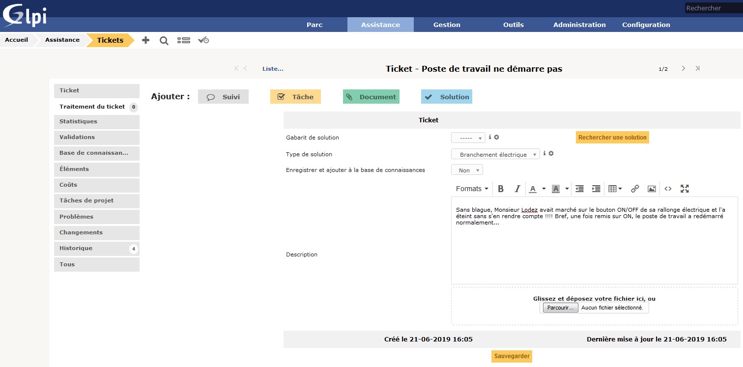Open the Administration menu
743x367 pixels.
(x=579, y=25)
